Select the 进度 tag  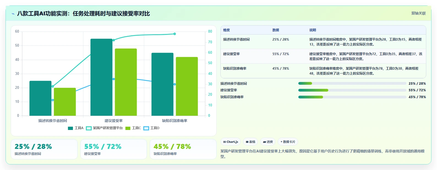click(268, 142)
